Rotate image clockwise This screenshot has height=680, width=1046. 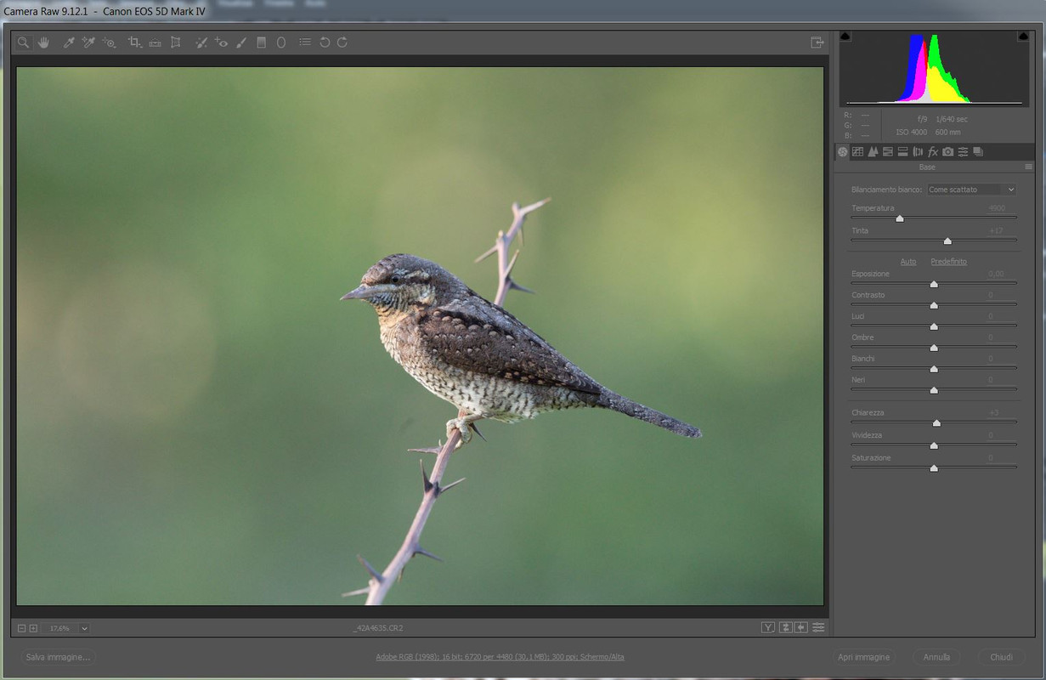342,42
